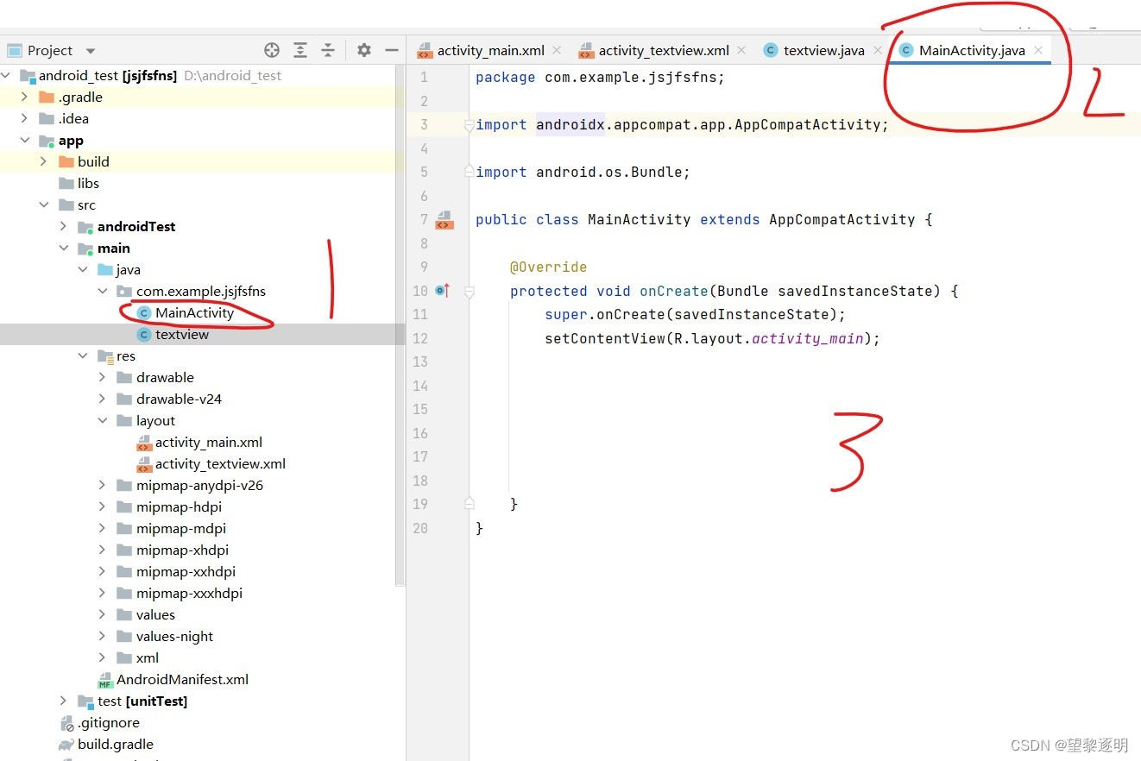Select the .gitignore file
Viewport: 1141px width, 761px height.
pyautogui.click(x=108, y=723)
